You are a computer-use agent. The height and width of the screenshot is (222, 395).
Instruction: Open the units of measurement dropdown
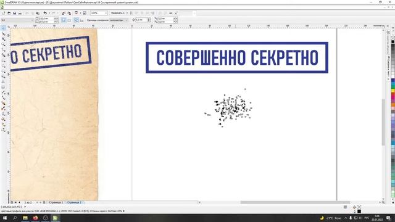pyautogui.click(x=119, y=20)
